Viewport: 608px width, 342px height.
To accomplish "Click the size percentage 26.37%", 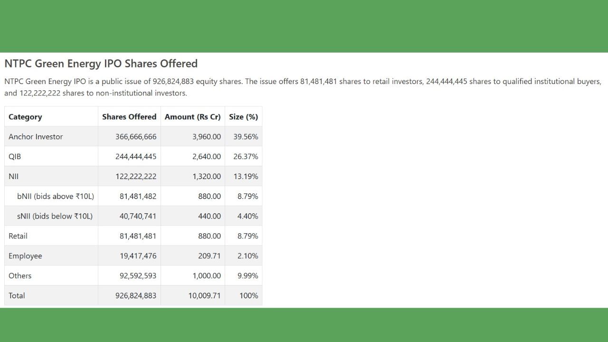I will (246, 157).
